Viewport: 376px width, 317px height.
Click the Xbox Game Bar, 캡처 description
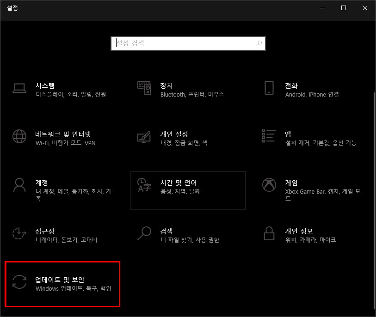[x=323, y=195]
